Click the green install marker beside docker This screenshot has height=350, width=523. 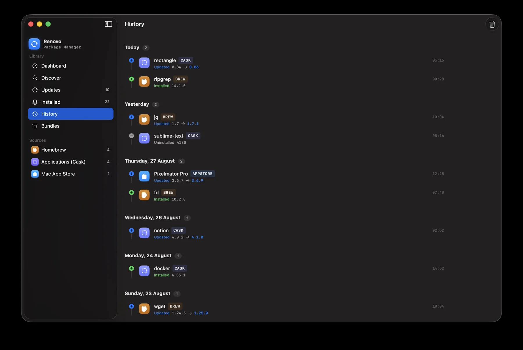(x=131, y=268)
